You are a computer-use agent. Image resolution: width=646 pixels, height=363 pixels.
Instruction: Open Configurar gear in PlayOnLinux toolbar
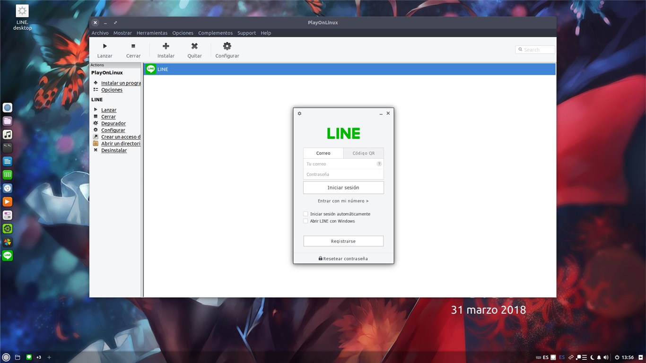click(227, 46)
